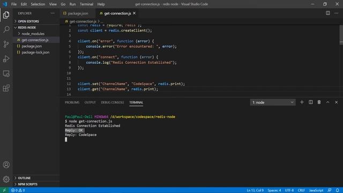Click 'Spaces: 4' indentation setting
The image size is (343, 193).
tap(274, 190)
